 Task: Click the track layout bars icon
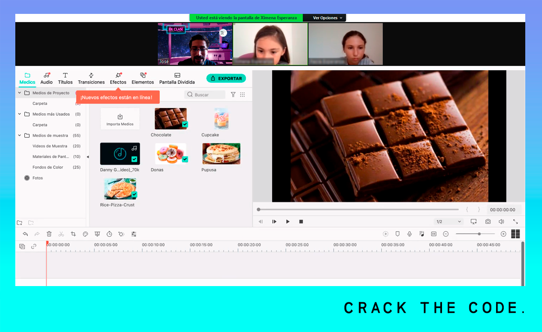tap(515, 234)
